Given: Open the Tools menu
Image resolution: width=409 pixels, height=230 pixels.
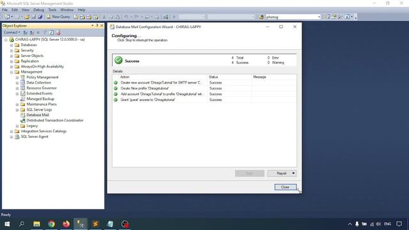Looking at the screenshot, I should click(x=52, y=10).
